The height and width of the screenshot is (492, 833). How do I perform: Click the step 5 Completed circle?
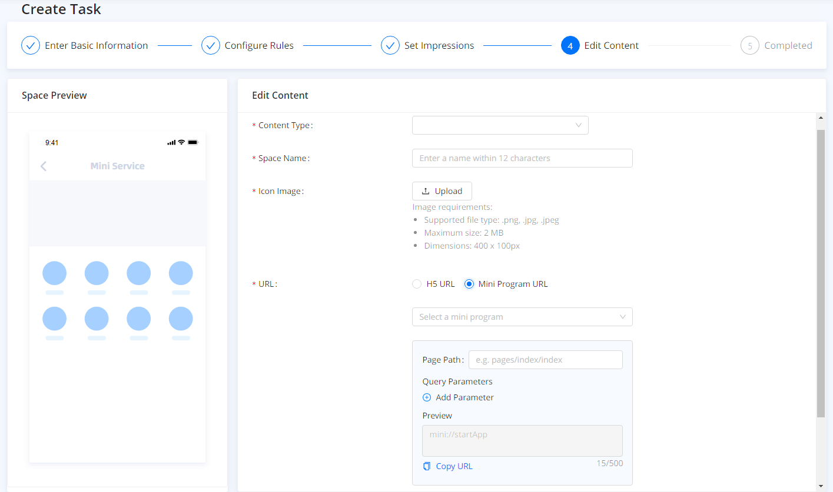749,45
